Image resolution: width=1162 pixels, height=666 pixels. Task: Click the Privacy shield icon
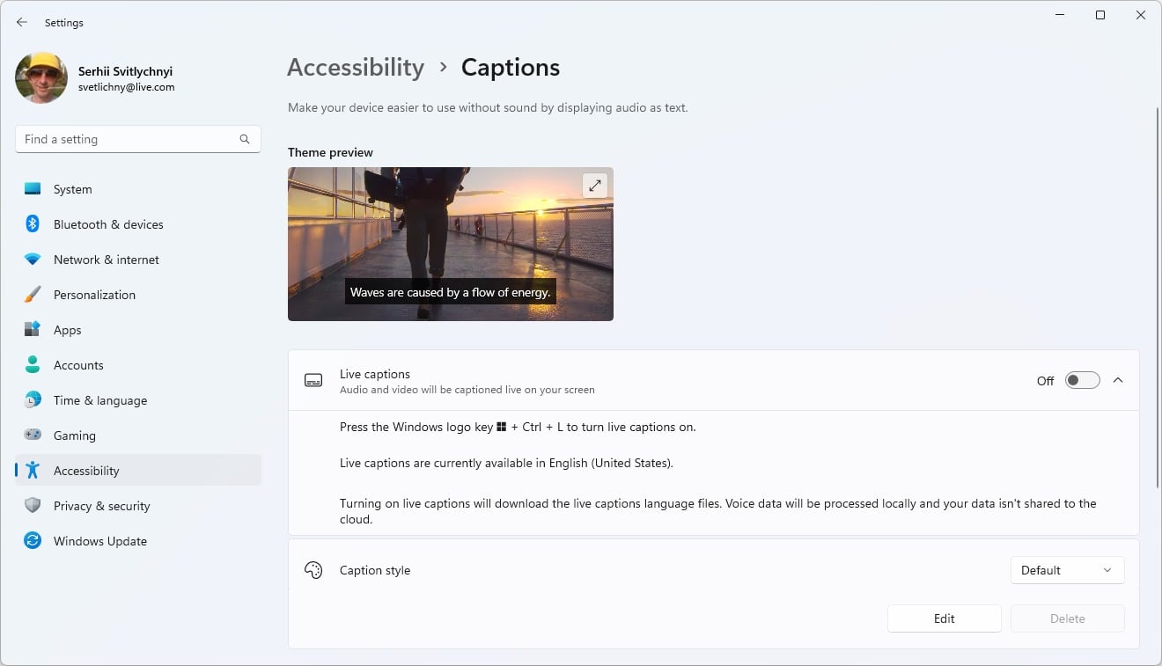coord(33,506)
